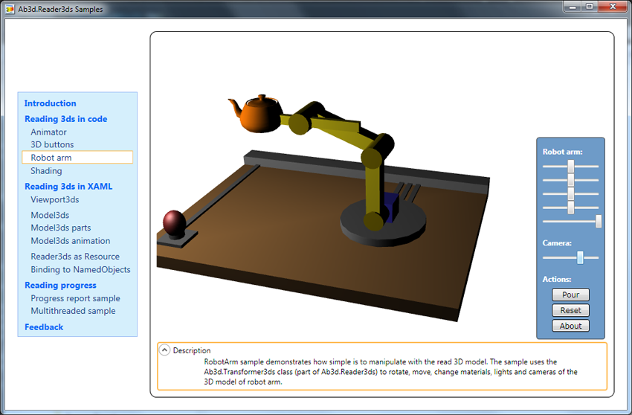Click the app icon in the title bar

pos(10,9)
